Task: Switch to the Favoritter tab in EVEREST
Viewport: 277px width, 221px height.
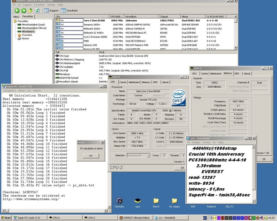Action: pyautogui.click(x=28, y=16)
